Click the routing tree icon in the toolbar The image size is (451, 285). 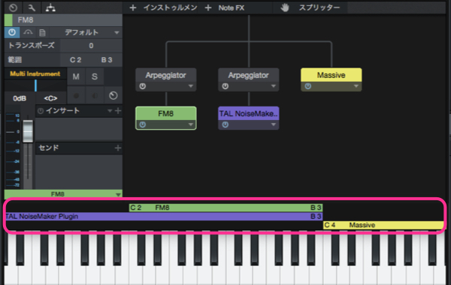(x=50, y=7)
